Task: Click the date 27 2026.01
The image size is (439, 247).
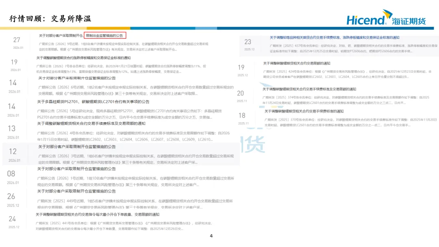Action: point(17,43)
